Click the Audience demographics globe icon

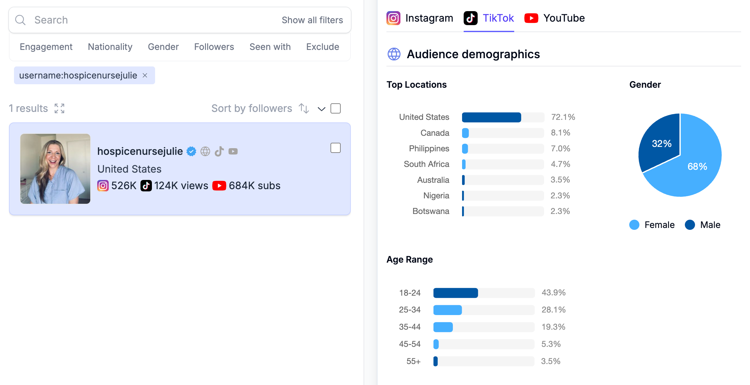point(394,54)
